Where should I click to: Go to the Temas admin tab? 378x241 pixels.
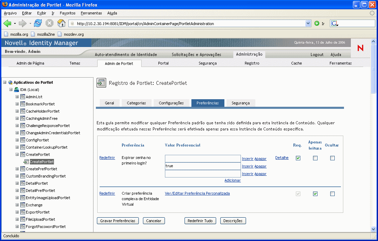[x=75, y=63]
